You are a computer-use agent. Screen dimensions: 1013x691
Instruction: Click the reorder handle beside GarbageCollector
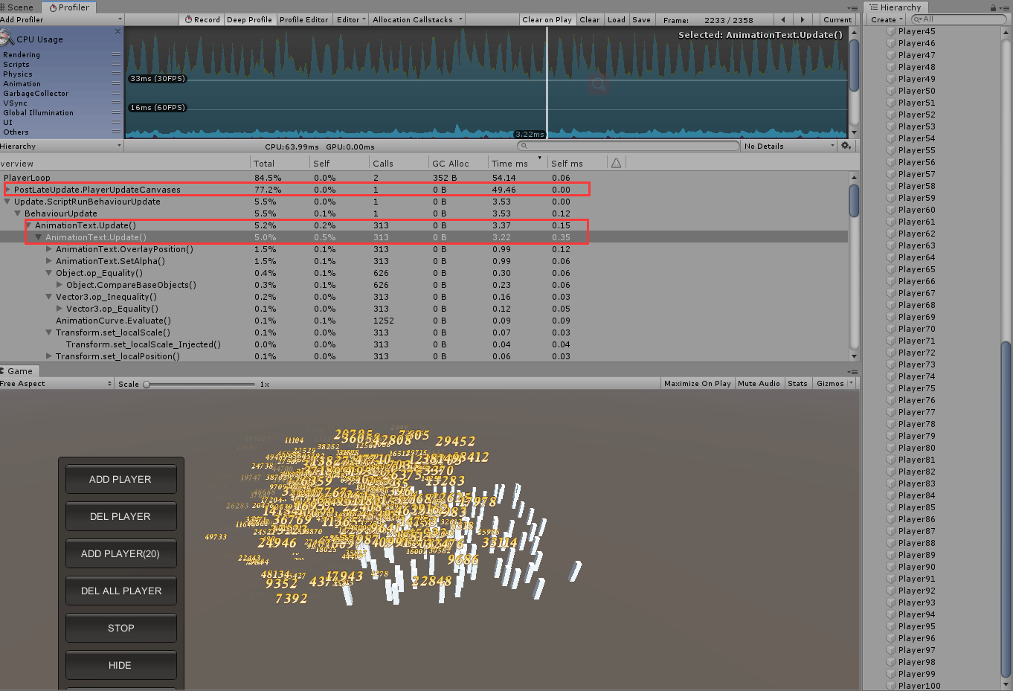(116, 94)
